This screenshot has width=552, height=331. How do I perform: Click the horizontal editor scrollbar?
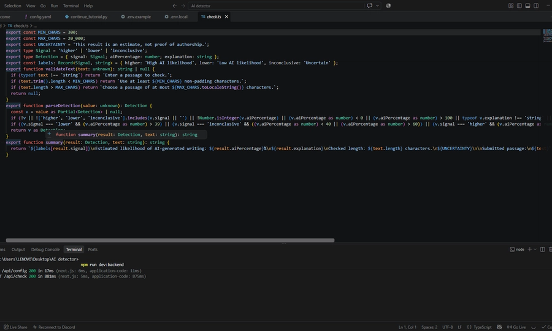(170, 240)
